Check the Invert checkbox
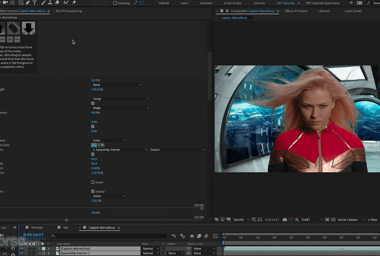This screenshot has width=380, height=256. pos(93,182)
